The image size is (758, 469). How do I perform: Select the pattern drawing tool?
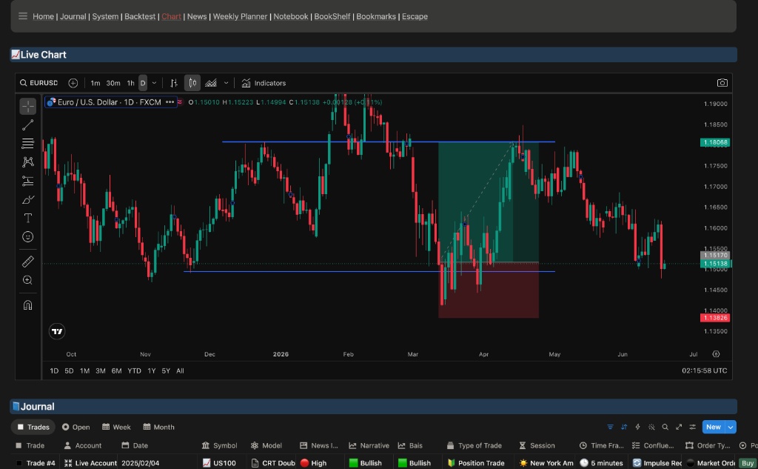coord(28,162)
